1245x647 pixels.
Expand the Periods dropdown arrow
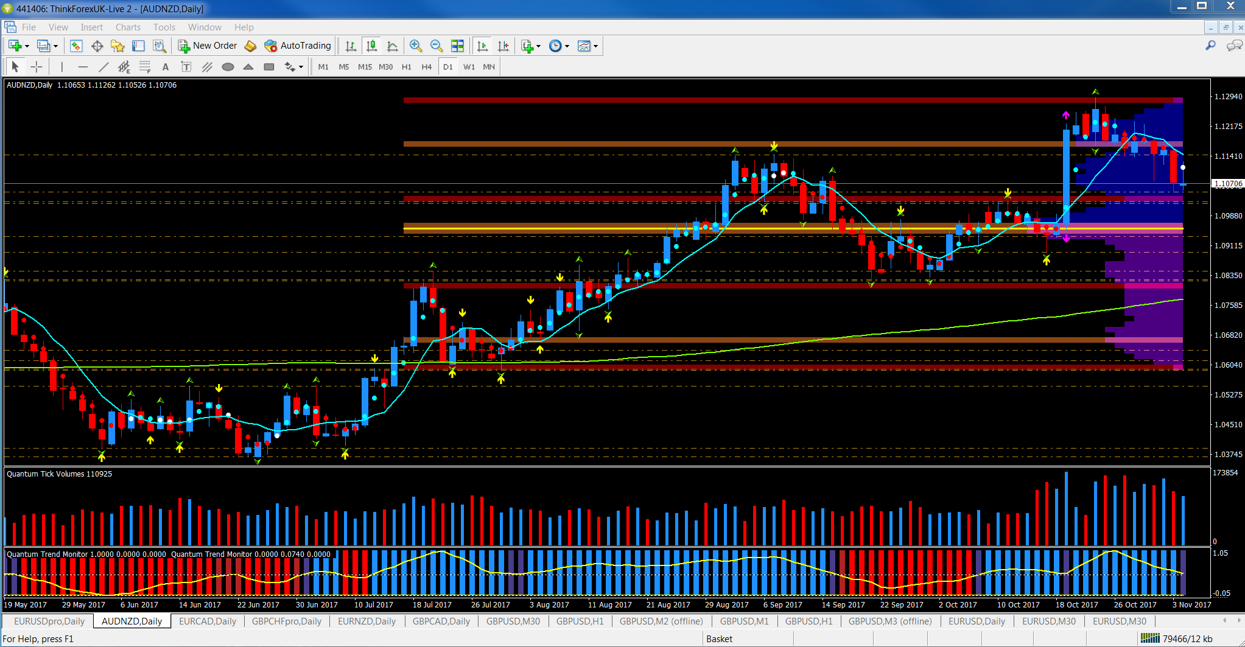[567, 46]
